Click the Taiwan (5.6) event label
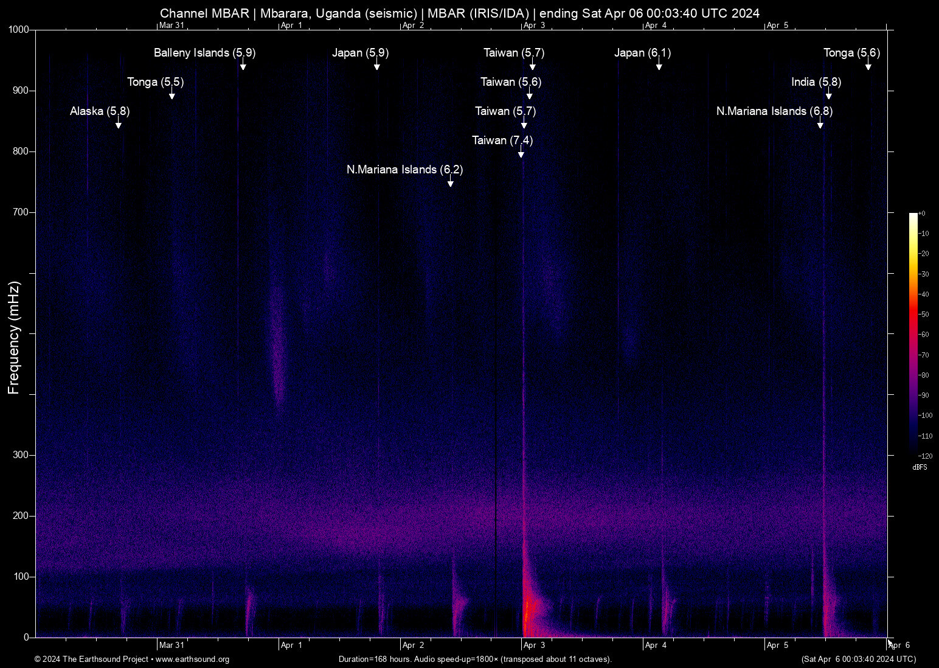The width and height of the screenshot is (939, 668). 510,82
